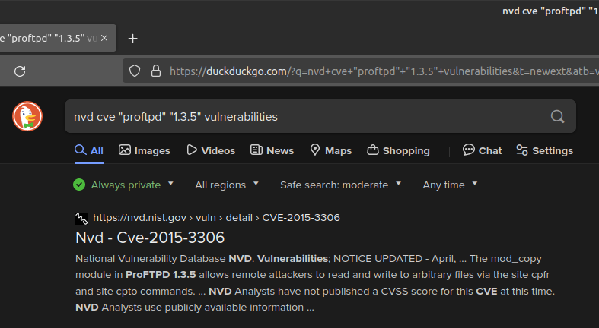
Task: Click the NVD favicon beside the result URL
Action: [x=81, y=218]
